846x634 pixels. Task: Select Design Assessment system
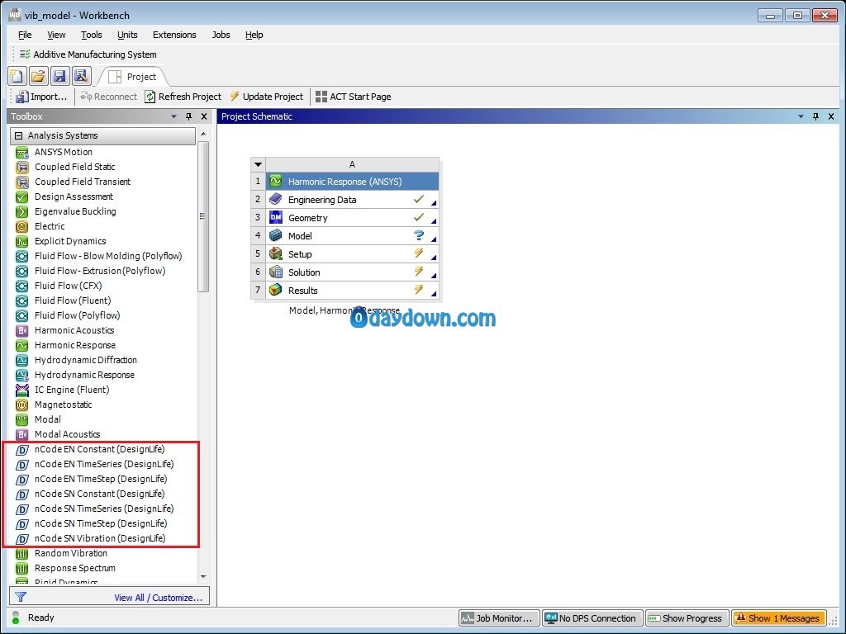pos(74,196)
